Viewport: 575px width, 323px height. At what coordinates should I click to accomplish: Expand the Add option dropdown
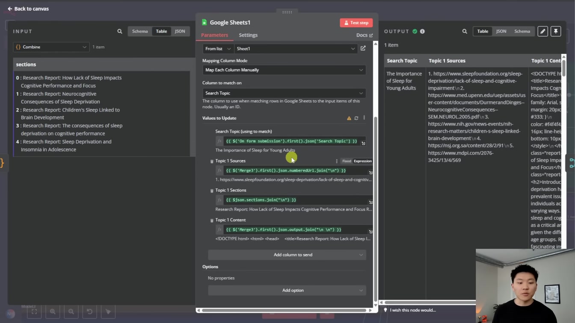tap(287, 290)
